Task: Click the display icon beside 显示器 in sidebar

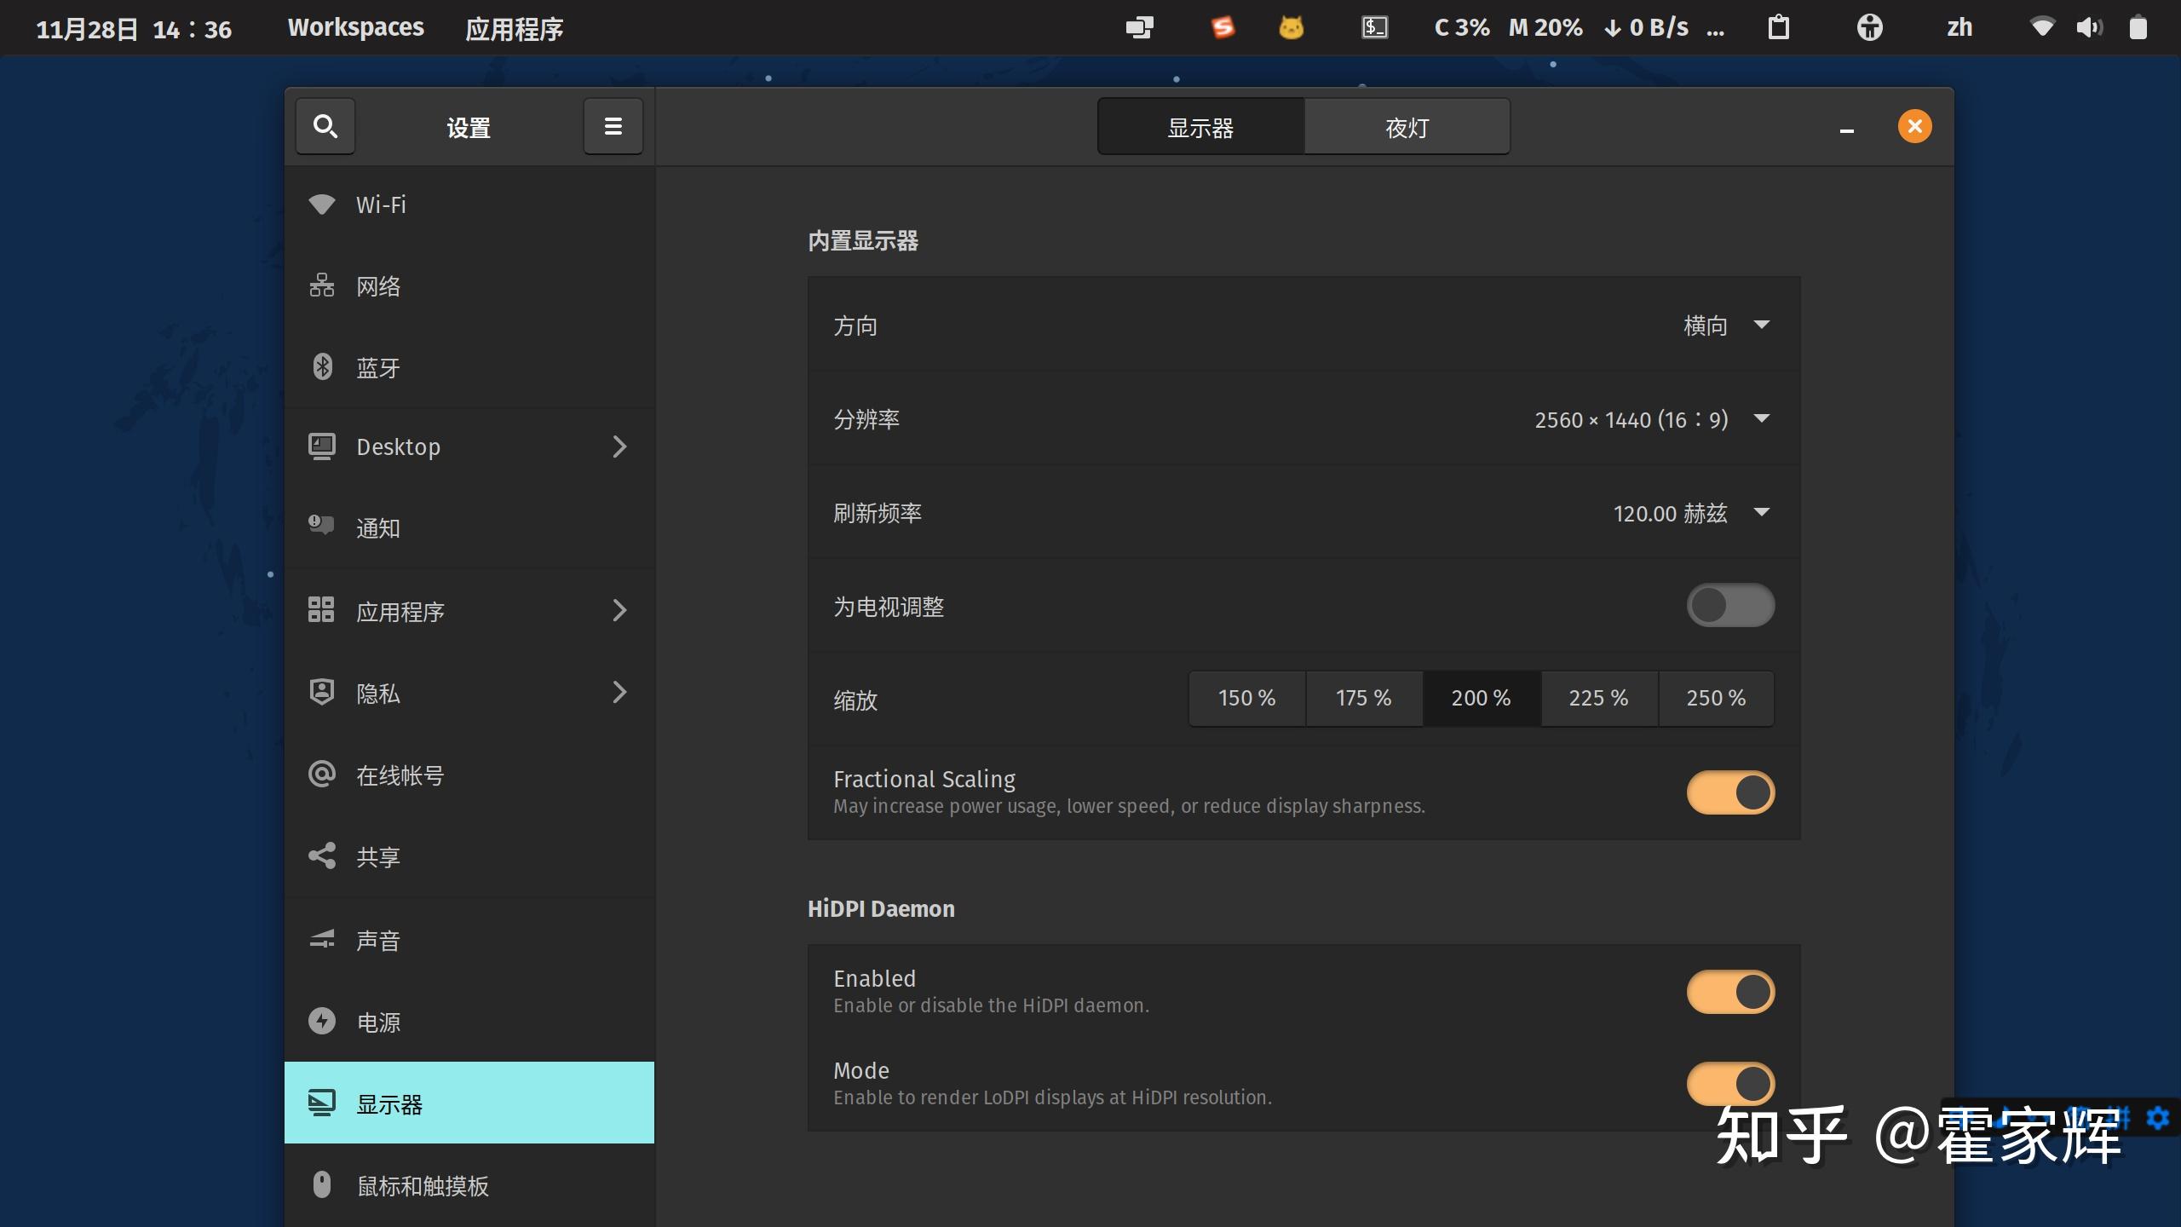Action: tap(321, 1103)
